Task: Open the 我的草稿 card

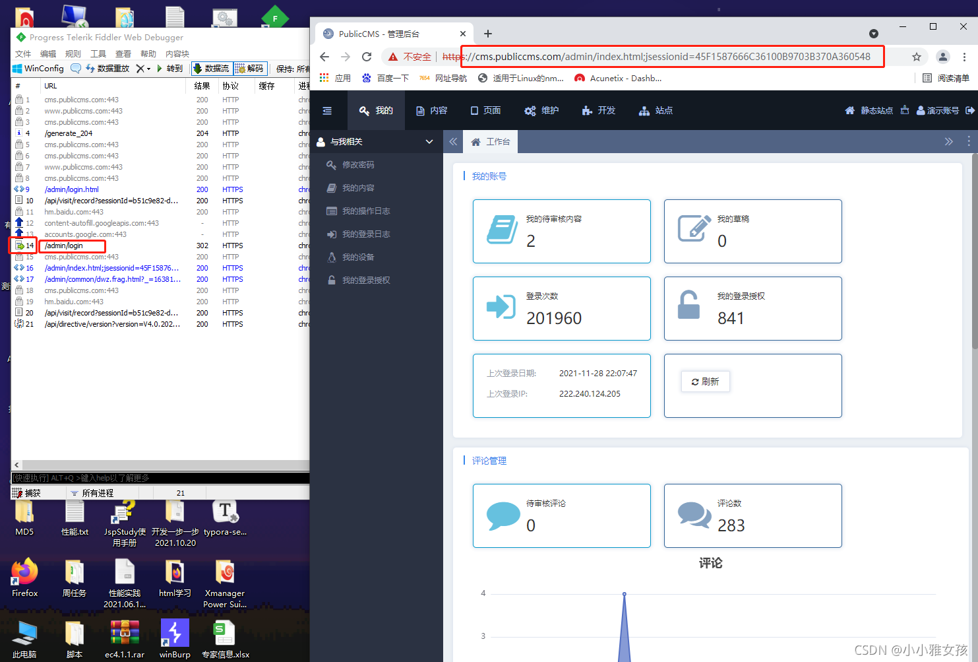Action: pos(753,231)
